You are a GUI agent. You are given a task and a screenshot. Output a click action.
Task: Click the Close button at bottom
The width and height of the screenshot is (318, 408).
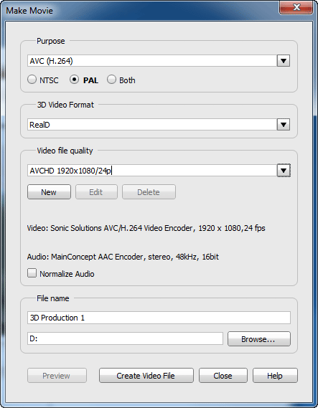tap(223, 376)
